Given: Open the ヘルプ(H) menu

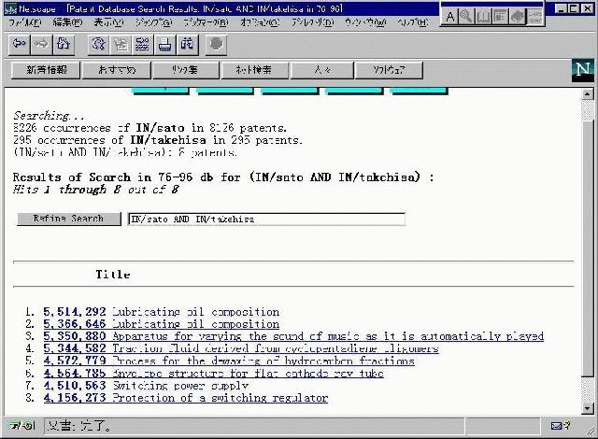Looking at the screenshot, I should point(412,21).
